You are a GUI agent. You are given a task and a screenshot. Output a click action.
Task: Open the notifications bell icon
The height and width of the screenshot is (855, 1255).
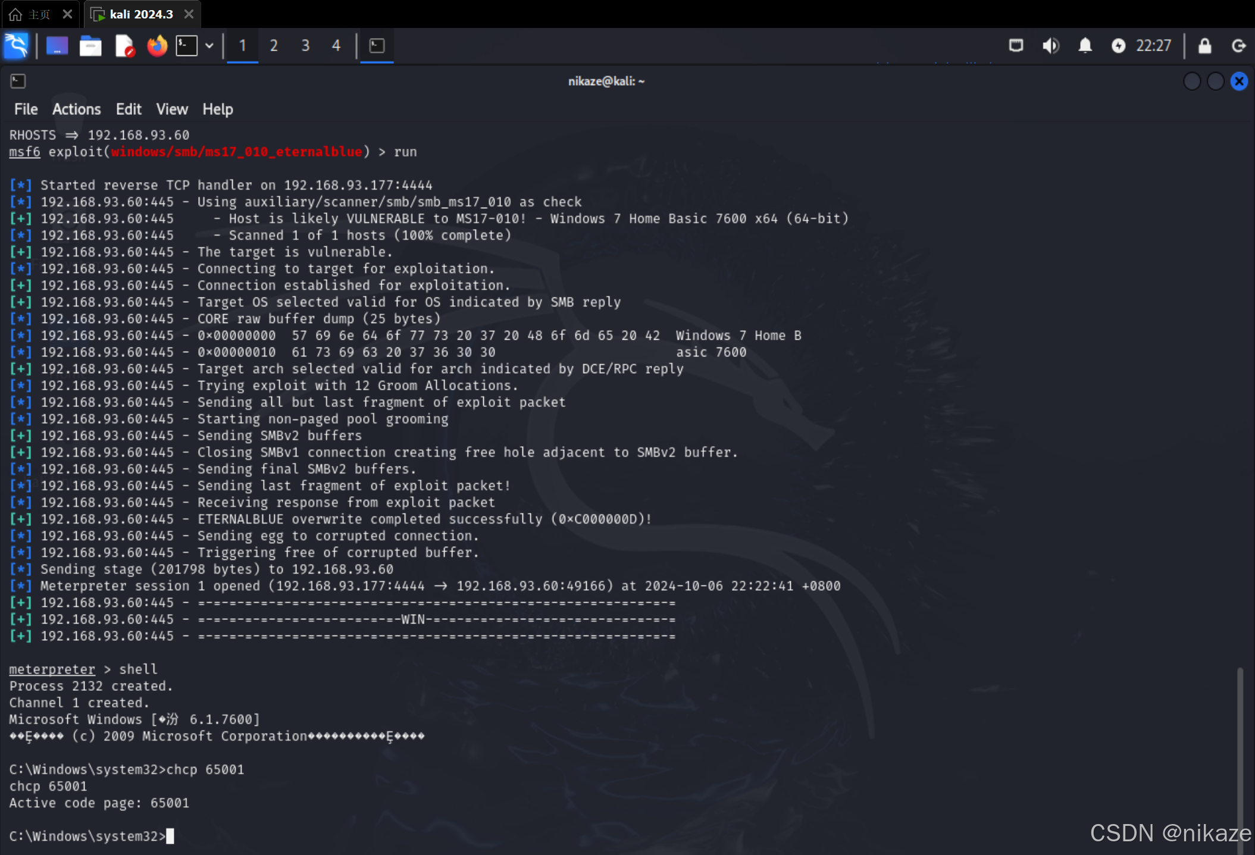(x=1085, y=46)
